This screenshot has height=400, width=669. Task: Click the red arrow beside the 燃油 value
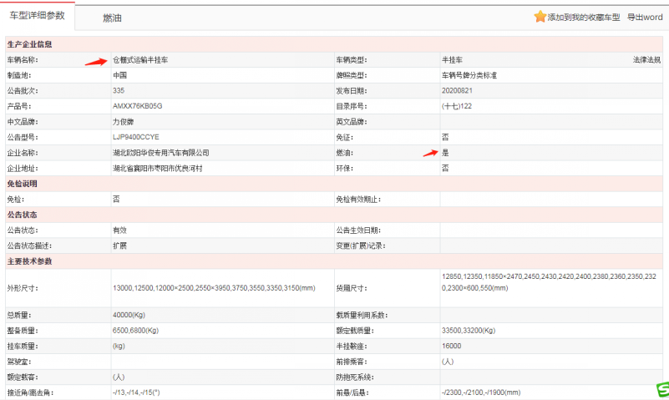pos(429,152)
